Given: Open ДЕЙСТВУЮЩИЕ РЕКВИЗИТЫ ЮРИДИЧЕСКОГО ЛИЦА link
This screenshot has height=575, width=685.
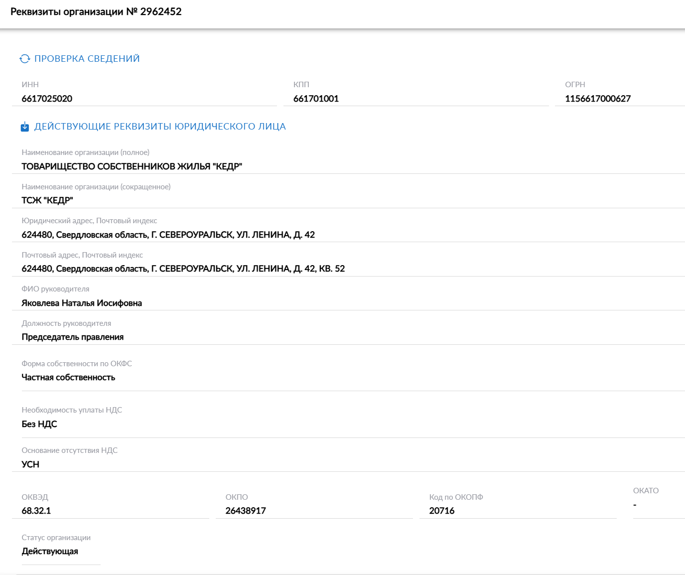Looking at the screenshot, I should tap(160, 127).
